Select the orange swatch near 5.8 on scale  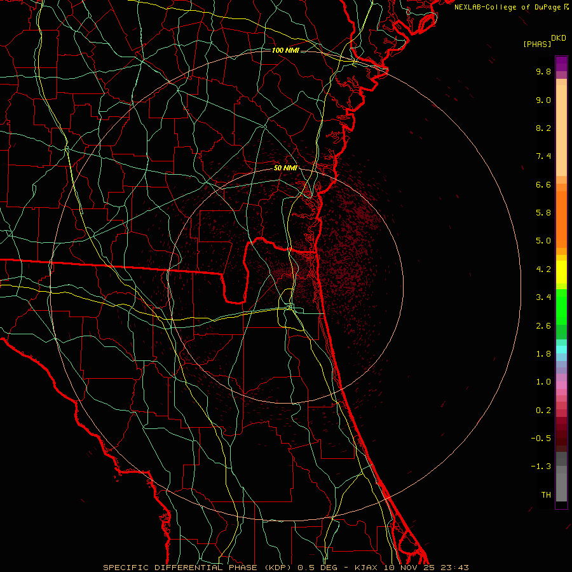coord(561,213)
